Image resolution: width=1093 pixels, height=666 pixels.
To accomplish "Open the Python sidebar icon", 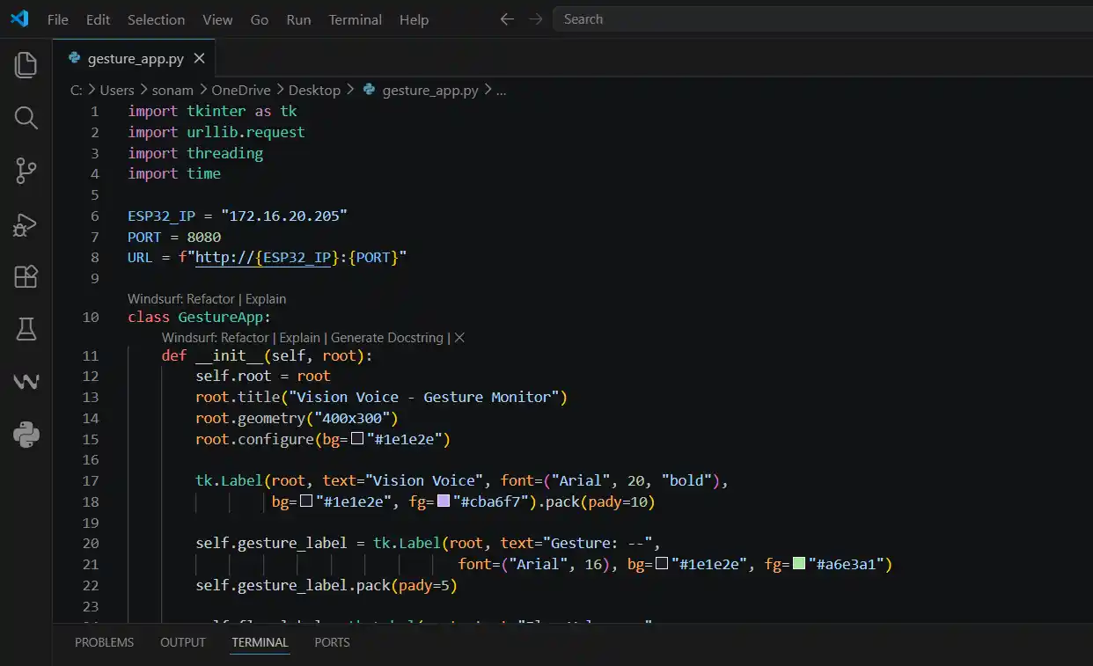I will point(26,435).
